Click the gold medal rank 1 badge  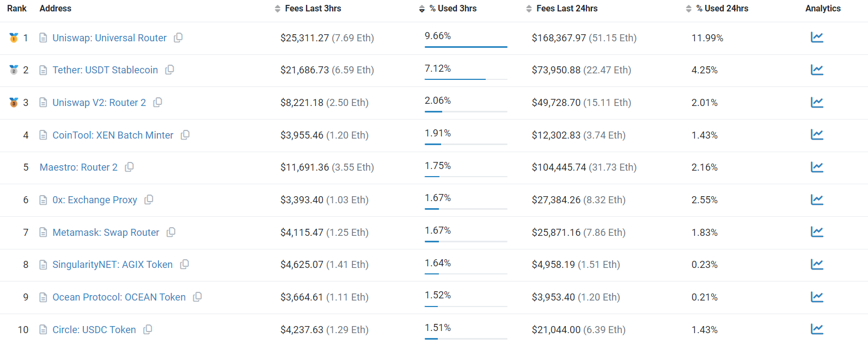click(14, 37)
